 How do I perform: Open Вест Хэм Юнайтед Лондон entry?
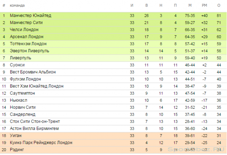tap(37, 86)
